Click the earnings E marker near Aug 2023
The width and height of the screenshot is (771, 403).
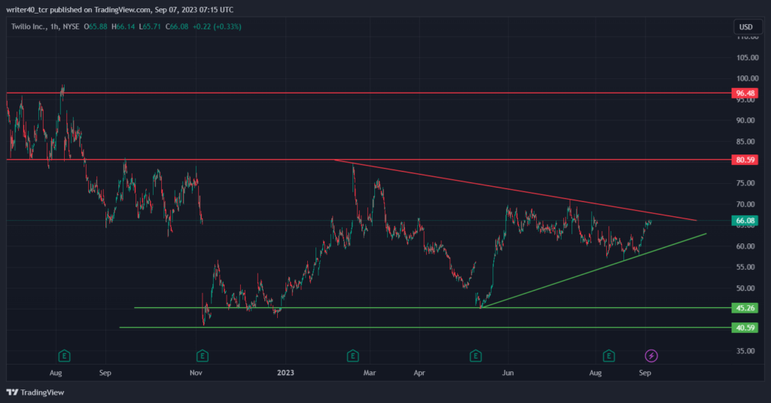point(608,356)
